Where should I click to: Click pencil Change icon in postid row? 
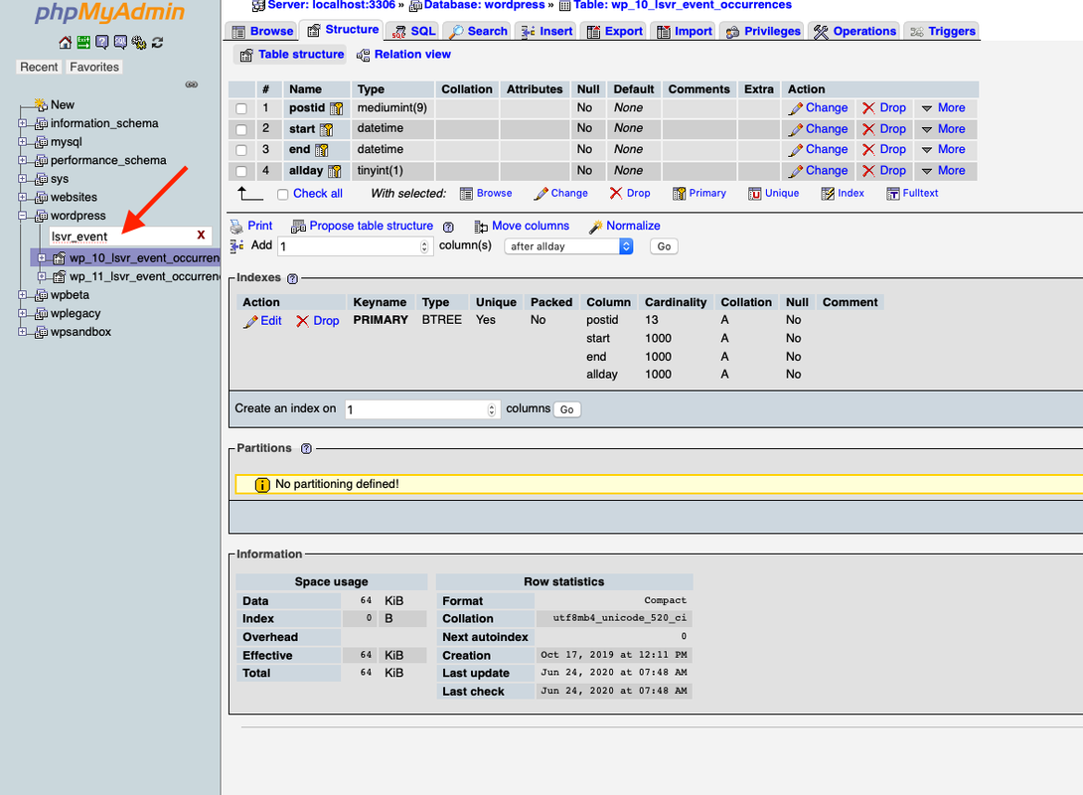pos(796,108)
